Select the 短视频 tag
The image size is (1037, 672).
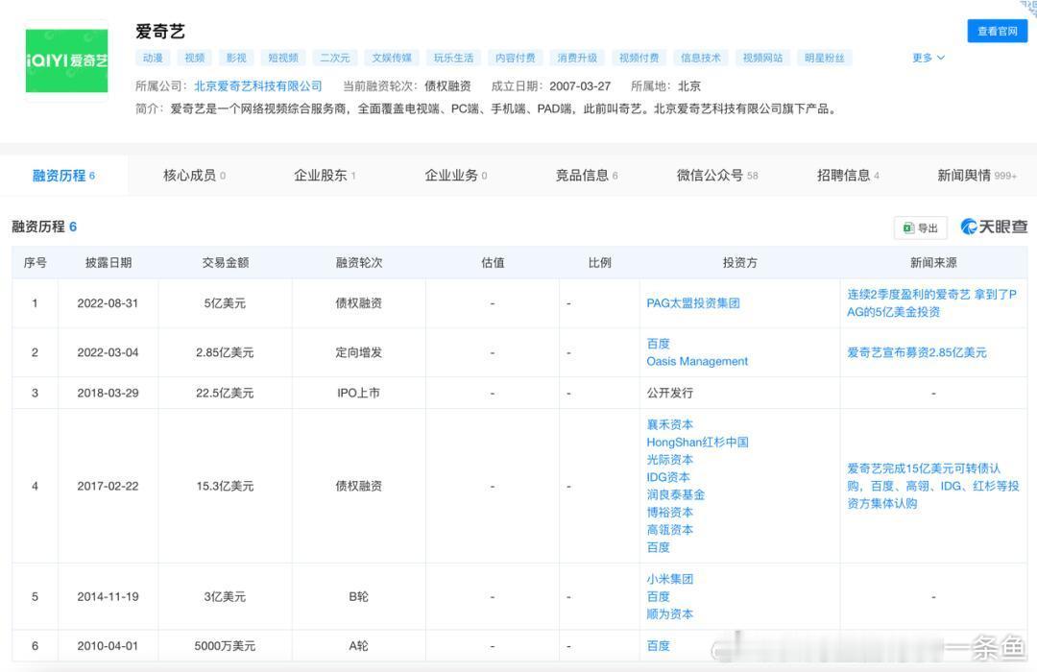pyautogui.click(x=283, y=59)
